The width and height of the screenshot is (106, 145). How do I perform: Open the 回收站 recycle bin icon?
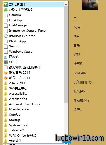click(x=6, y=57)
